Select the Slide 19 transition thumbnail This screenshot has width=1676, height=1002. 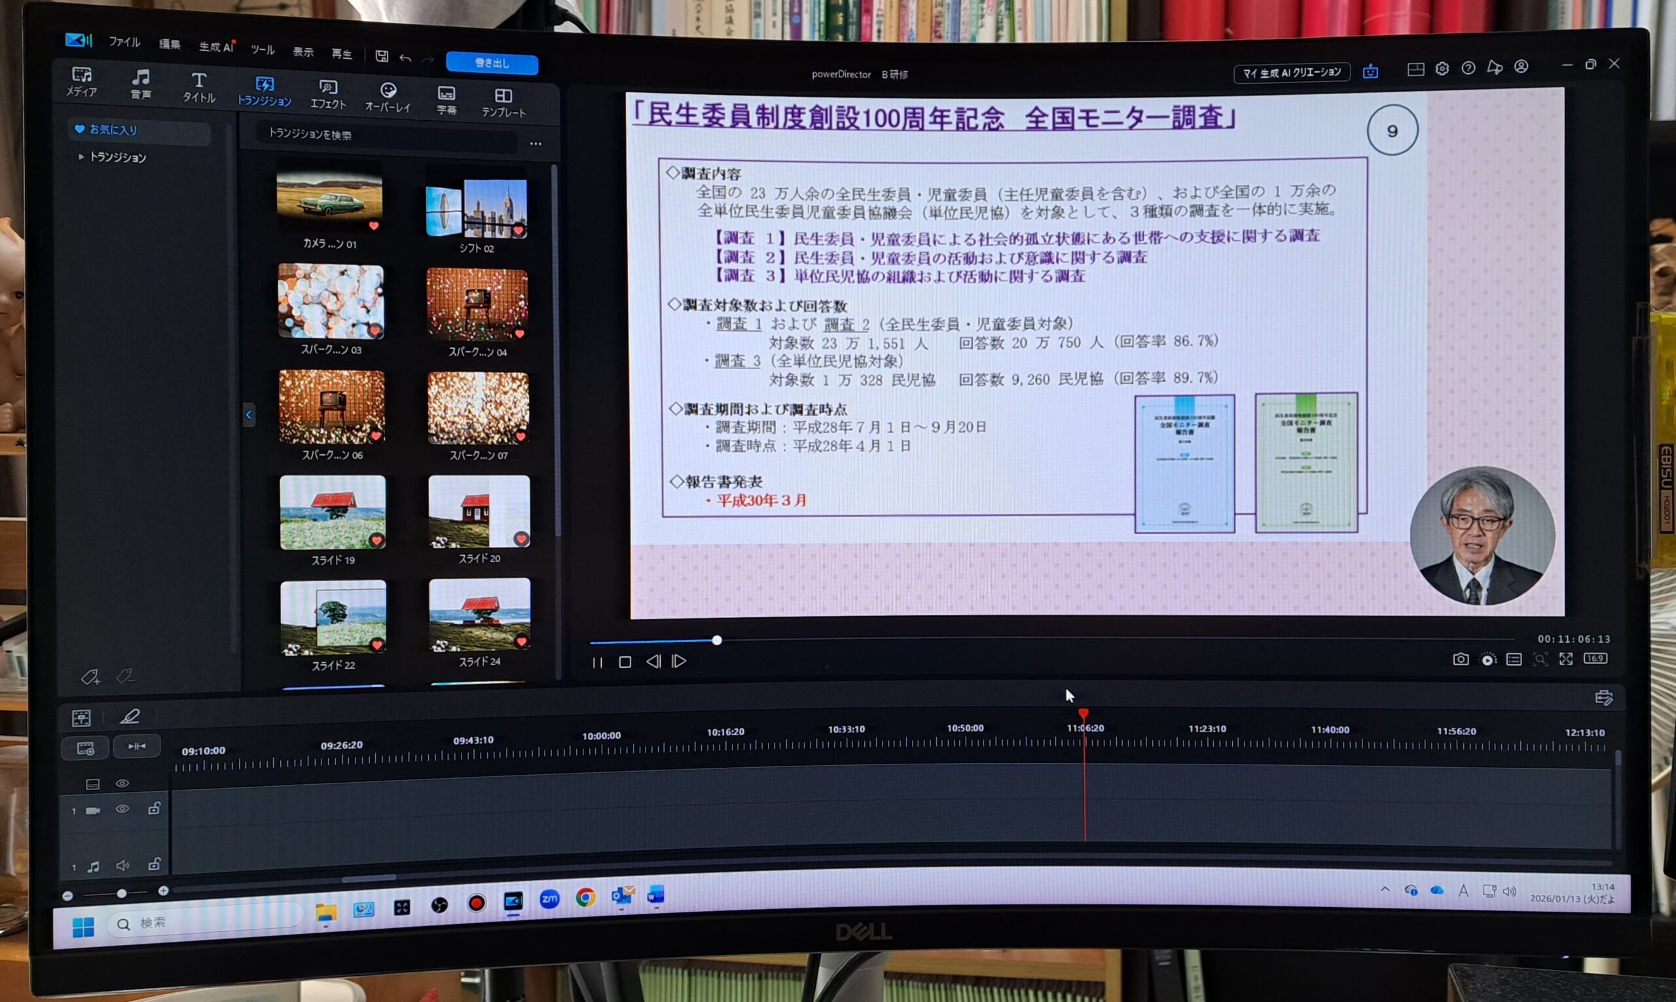click(333, 512)
